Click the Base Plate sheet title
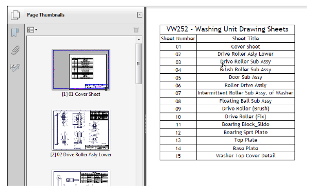The image size is (317, 195). point(245,148)
